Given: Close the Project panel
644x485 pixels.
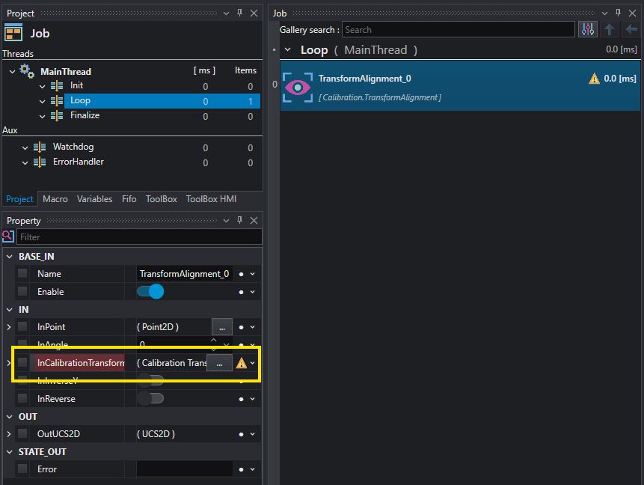Looking at the screenshot, I should tap(254, 13).
